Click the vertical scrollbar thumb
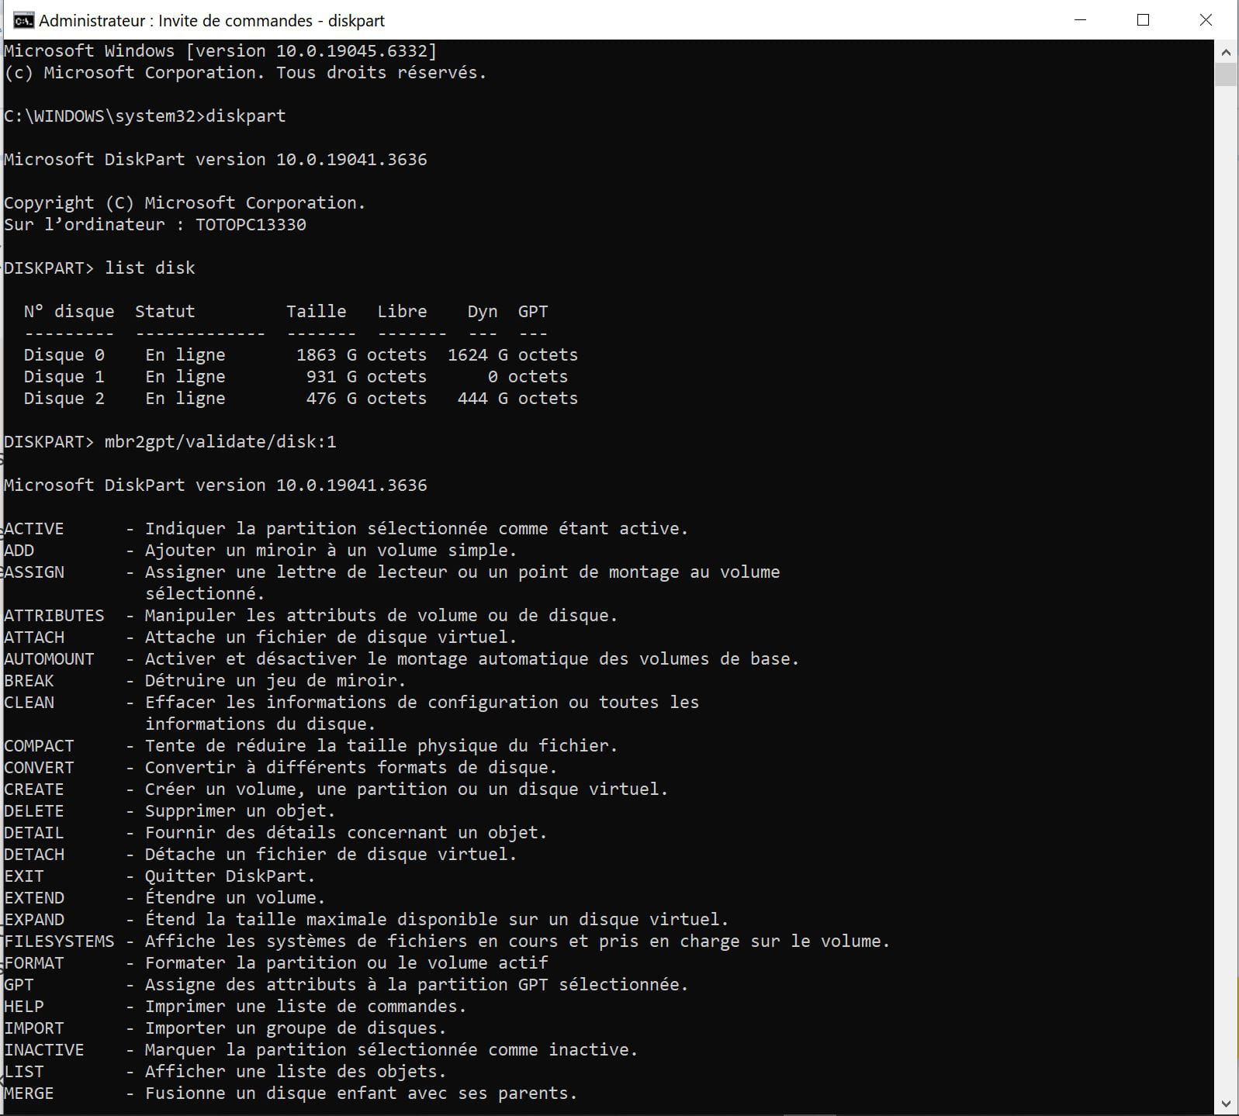Viewport: 1239px width, 1116px height. point(1226,75)
